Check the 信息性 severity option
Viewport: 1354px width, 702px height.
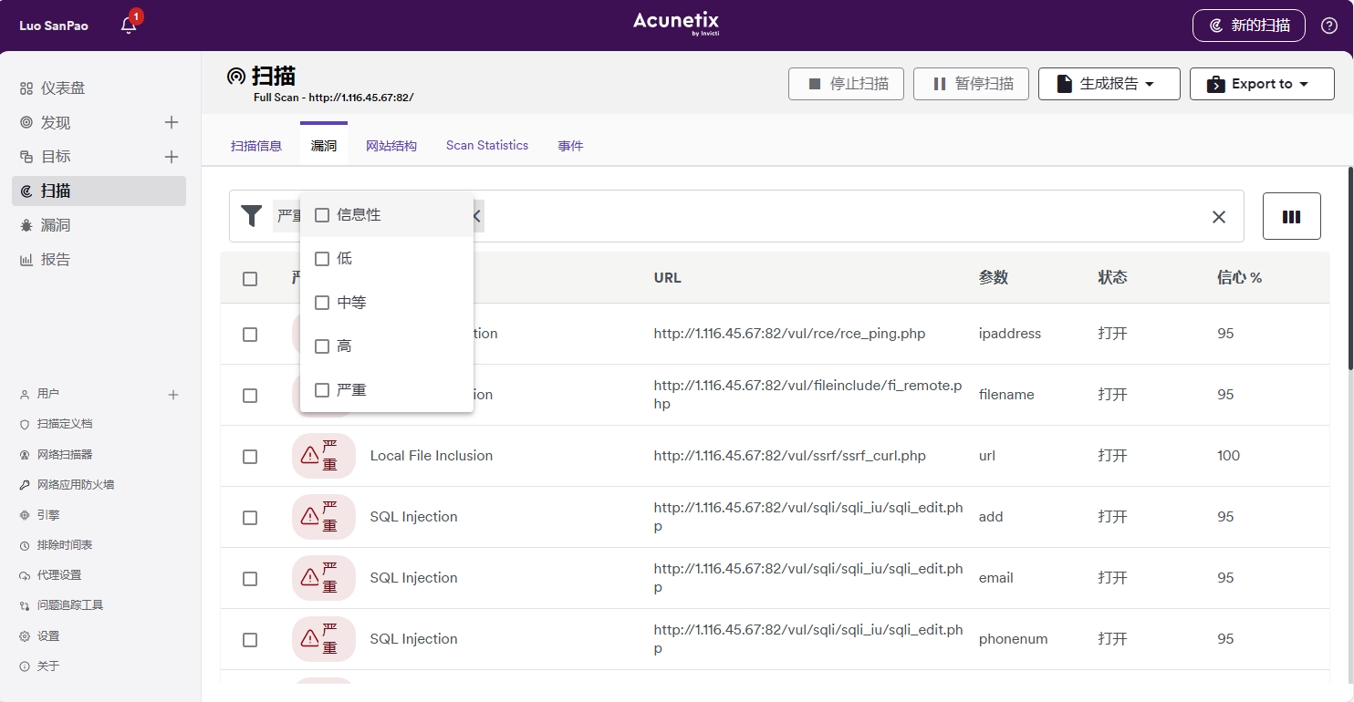click(322, 215)
